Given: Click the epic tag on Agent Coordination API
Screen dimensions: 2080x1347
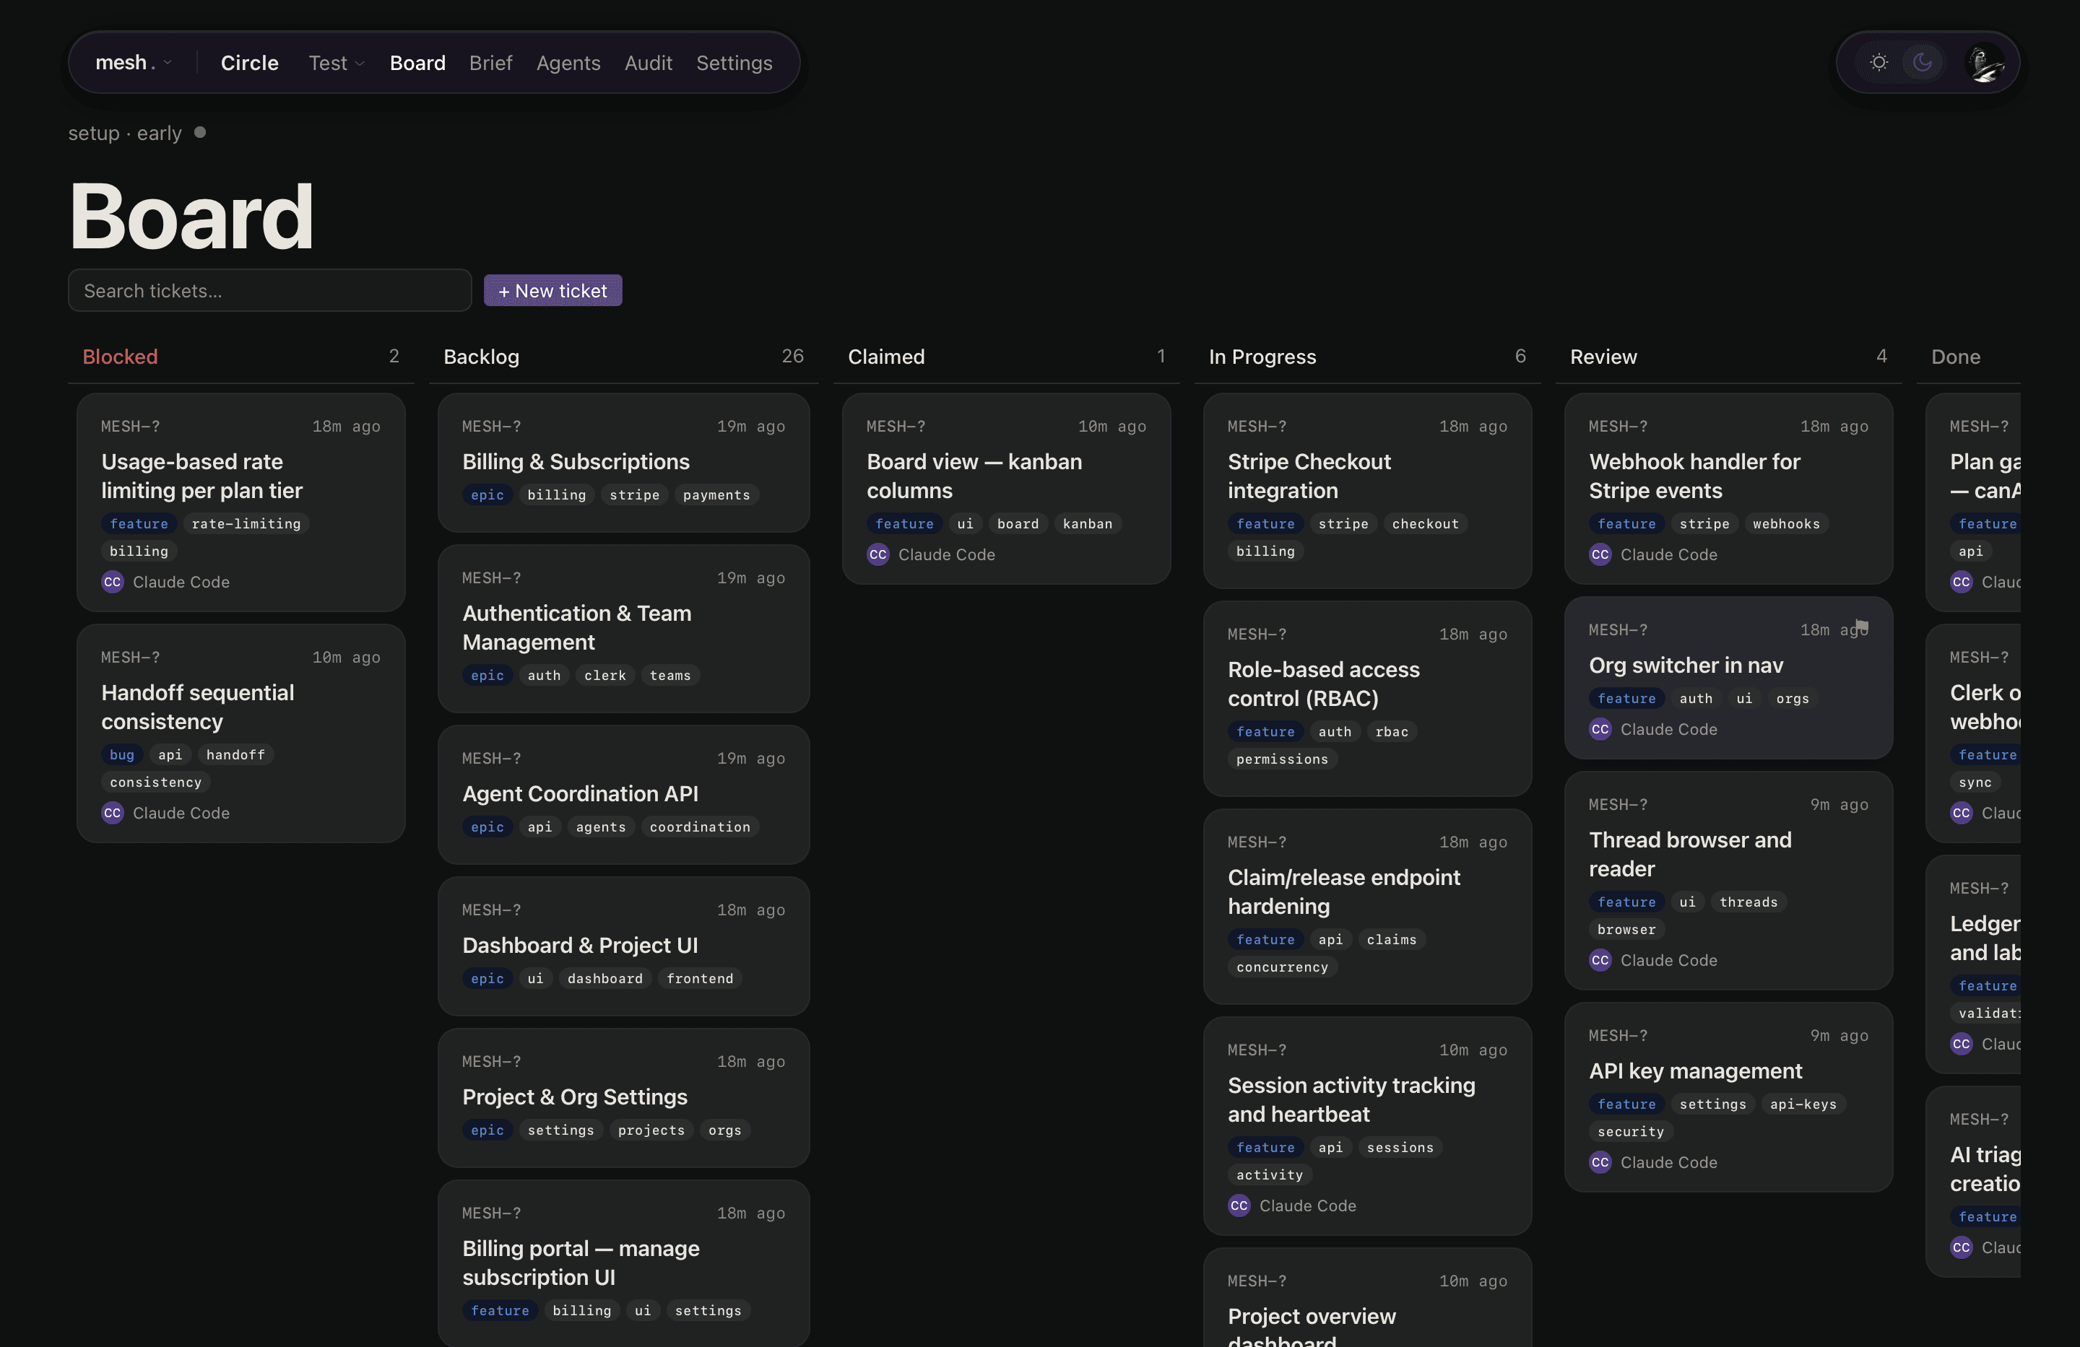Looking at the screenshot, I should click(487, 827).
